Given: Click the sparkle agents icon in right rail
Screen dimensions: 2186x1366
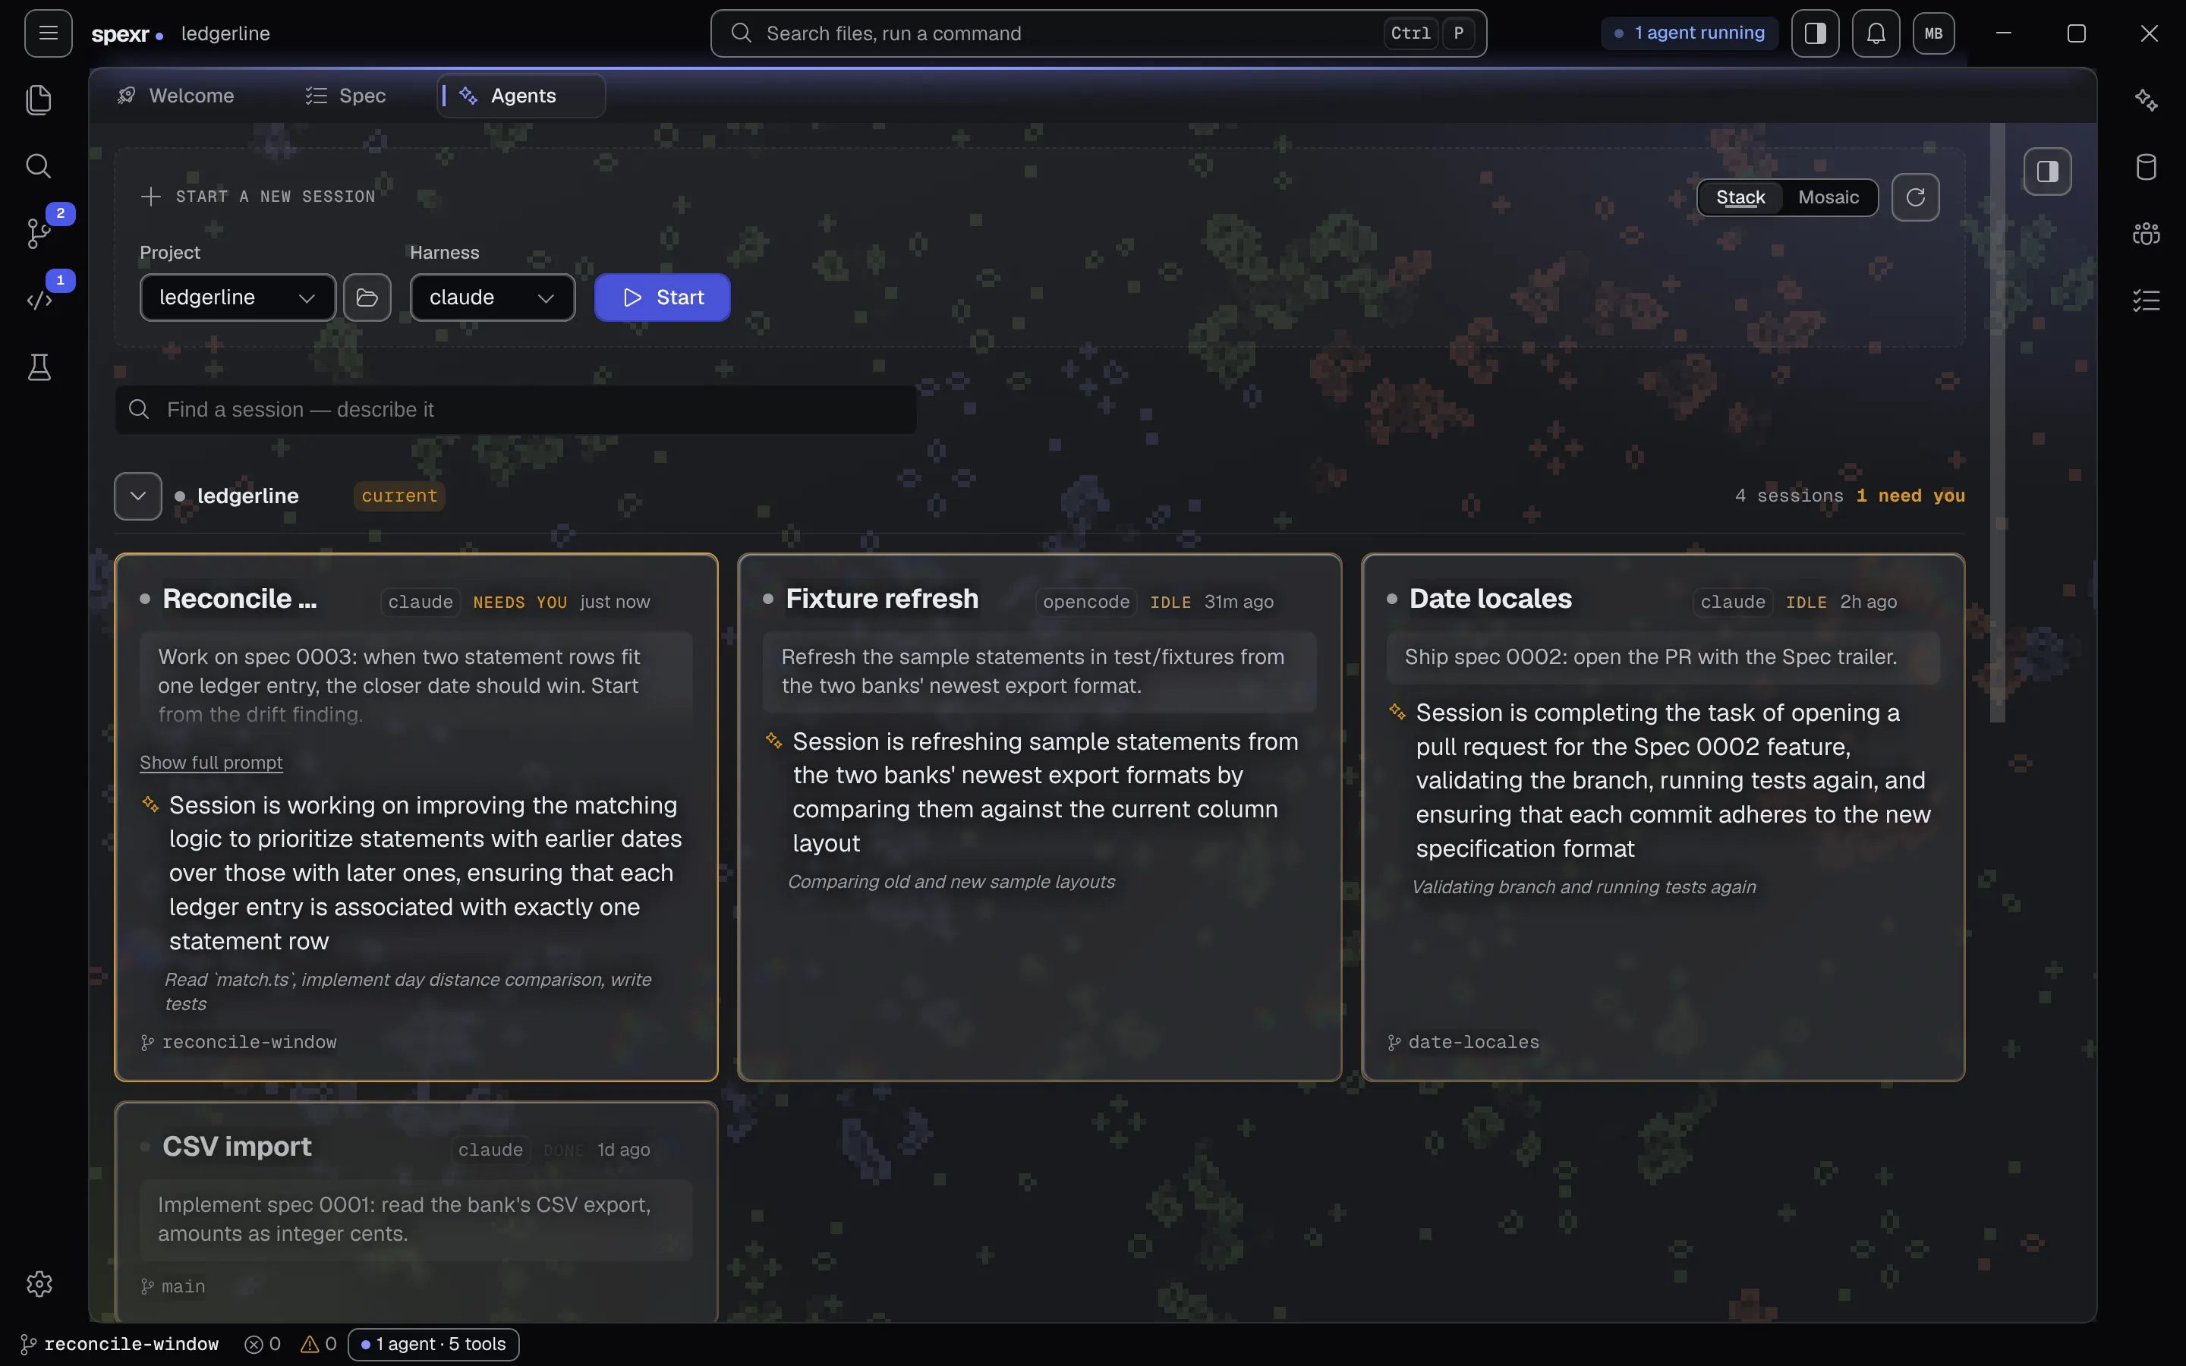Looking at the screenshot, I should [2147, 99].
